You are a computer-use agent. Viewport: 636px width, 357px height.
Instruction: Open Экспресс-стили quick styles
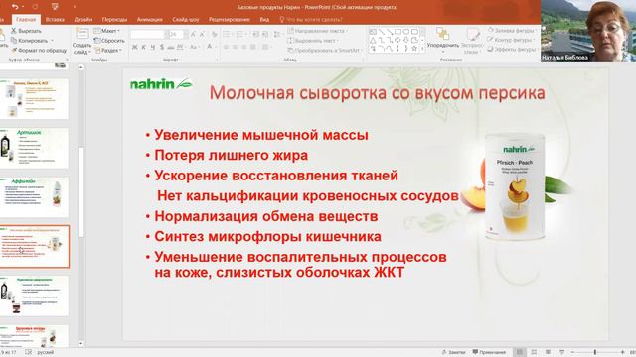click(472, 41)
